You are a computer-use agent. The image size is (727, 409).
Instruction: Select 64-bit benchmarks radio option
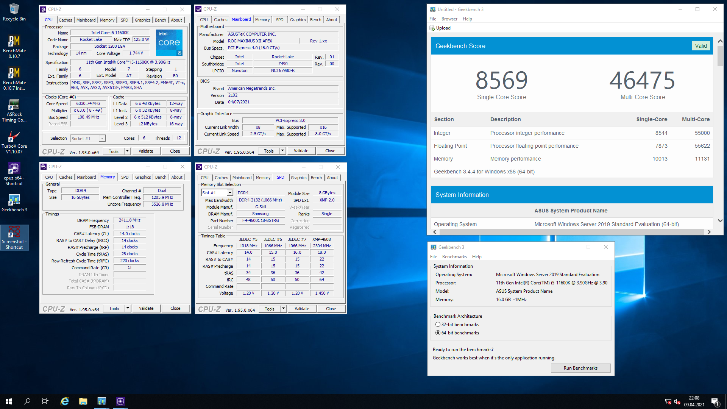[438, 333]
